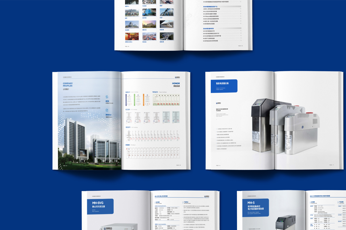Click the high-speed train thumbnail photo

point(166,24)
